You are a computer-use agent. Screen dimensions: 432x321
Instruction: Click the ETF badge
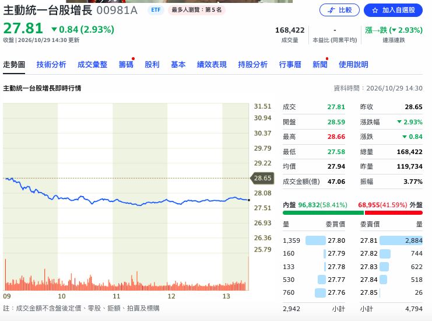point(156,10)
